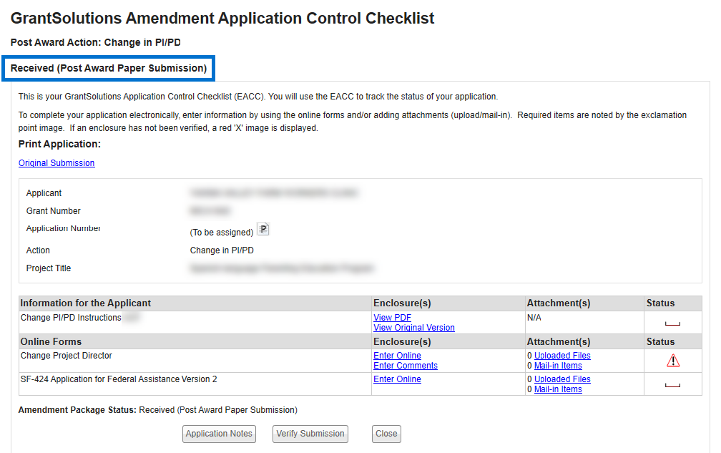Click the red warning status icon
721x453 pixels.
672,361
